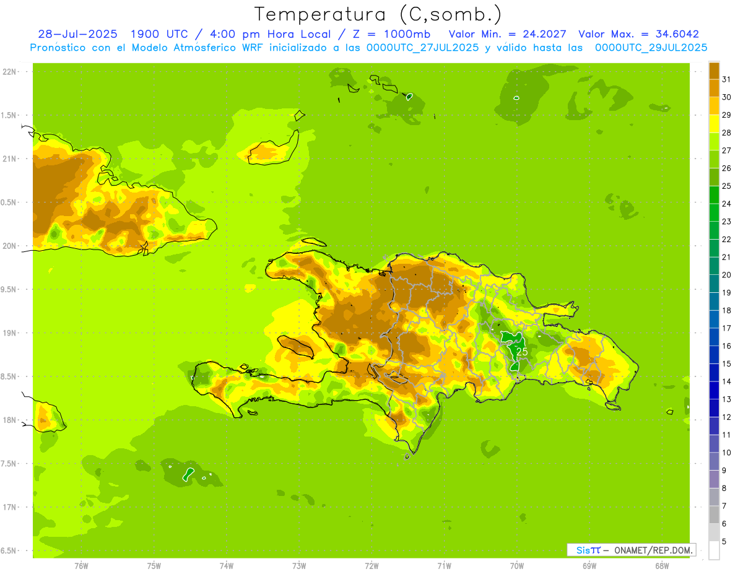Click the '76W' longitude label
The width and height of the screenshot is (743, 574).
tap(81, 566)
